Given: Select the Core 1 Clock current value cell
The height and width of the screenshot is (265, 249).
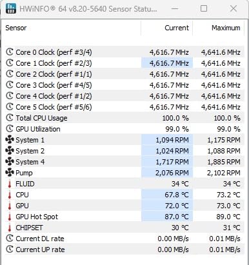Looking at the screenshot, I should coord(167,63).
